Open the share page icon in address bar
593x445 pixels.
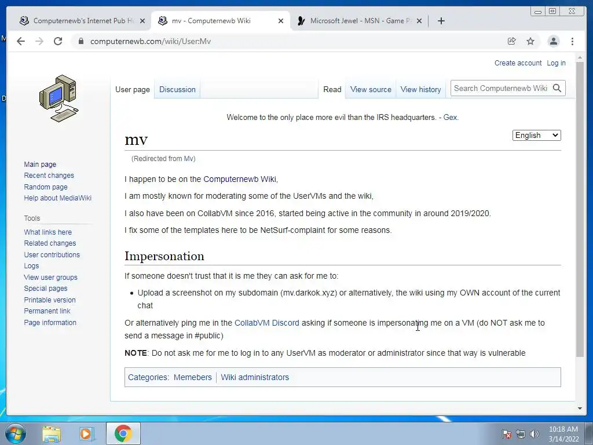[x=512, y=41]
